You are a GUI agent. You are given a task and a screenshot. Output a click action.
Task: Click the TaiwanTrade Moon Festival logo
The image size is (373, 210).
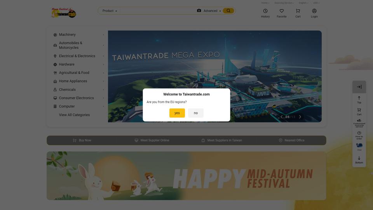coord(64,12)
